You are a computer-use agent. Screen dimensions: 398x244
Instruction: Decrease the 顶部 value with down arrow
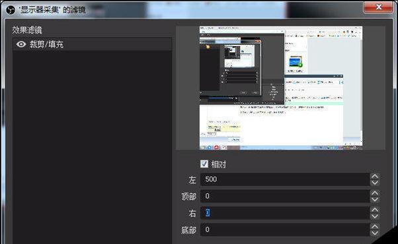[375, 199]
